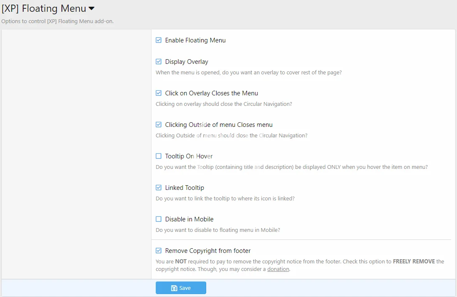Click the "Remove Copyright from footer" label text
Image resolution: width=457 pixels, height=297 pixels.
tap(207, 251)
